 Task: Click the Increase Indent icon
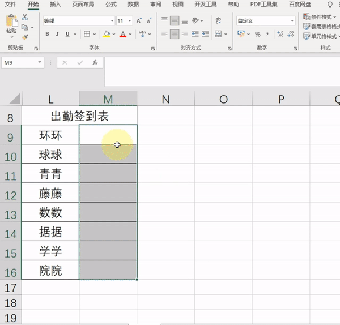[205, 34]
